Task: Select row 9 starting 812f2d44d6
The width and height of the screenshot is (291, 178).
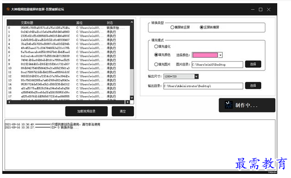Action: tap(68, 64)
